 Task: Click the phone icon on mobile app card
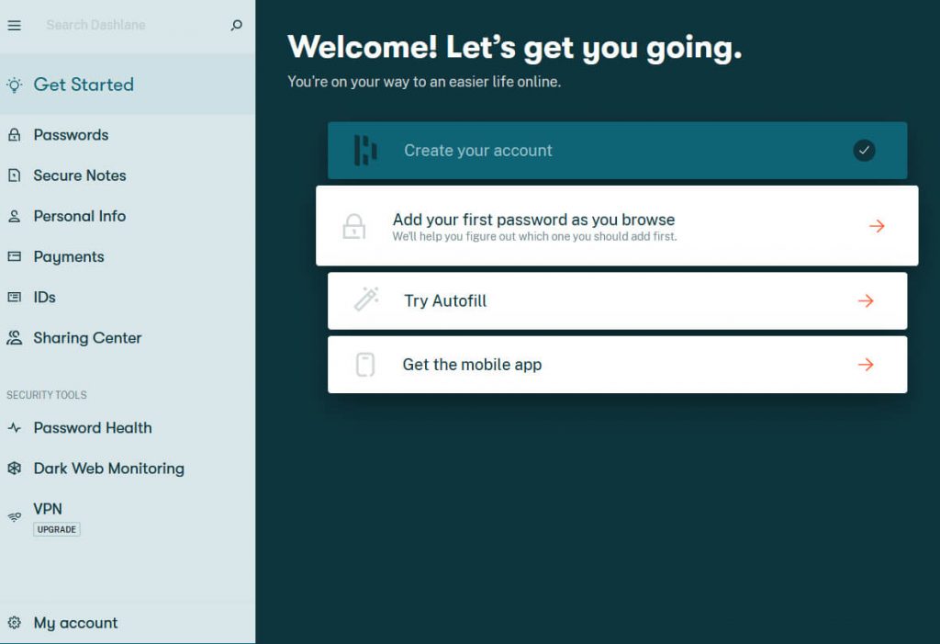[365, 365]
